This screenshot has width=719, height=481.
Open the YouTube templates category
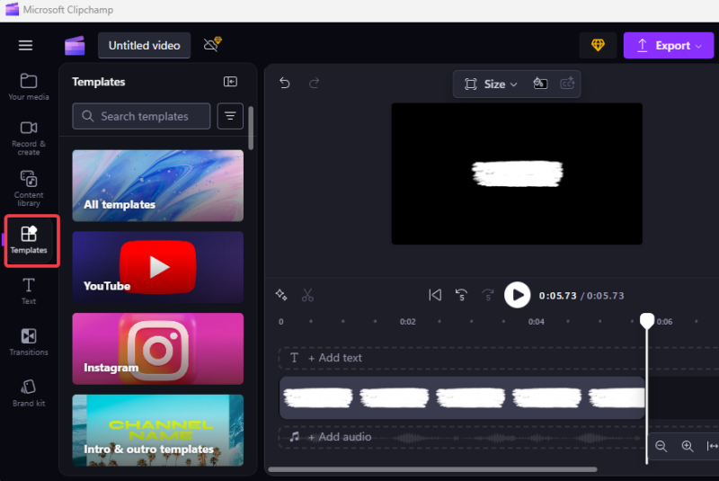pyautogui.click(x=158, y=267)
